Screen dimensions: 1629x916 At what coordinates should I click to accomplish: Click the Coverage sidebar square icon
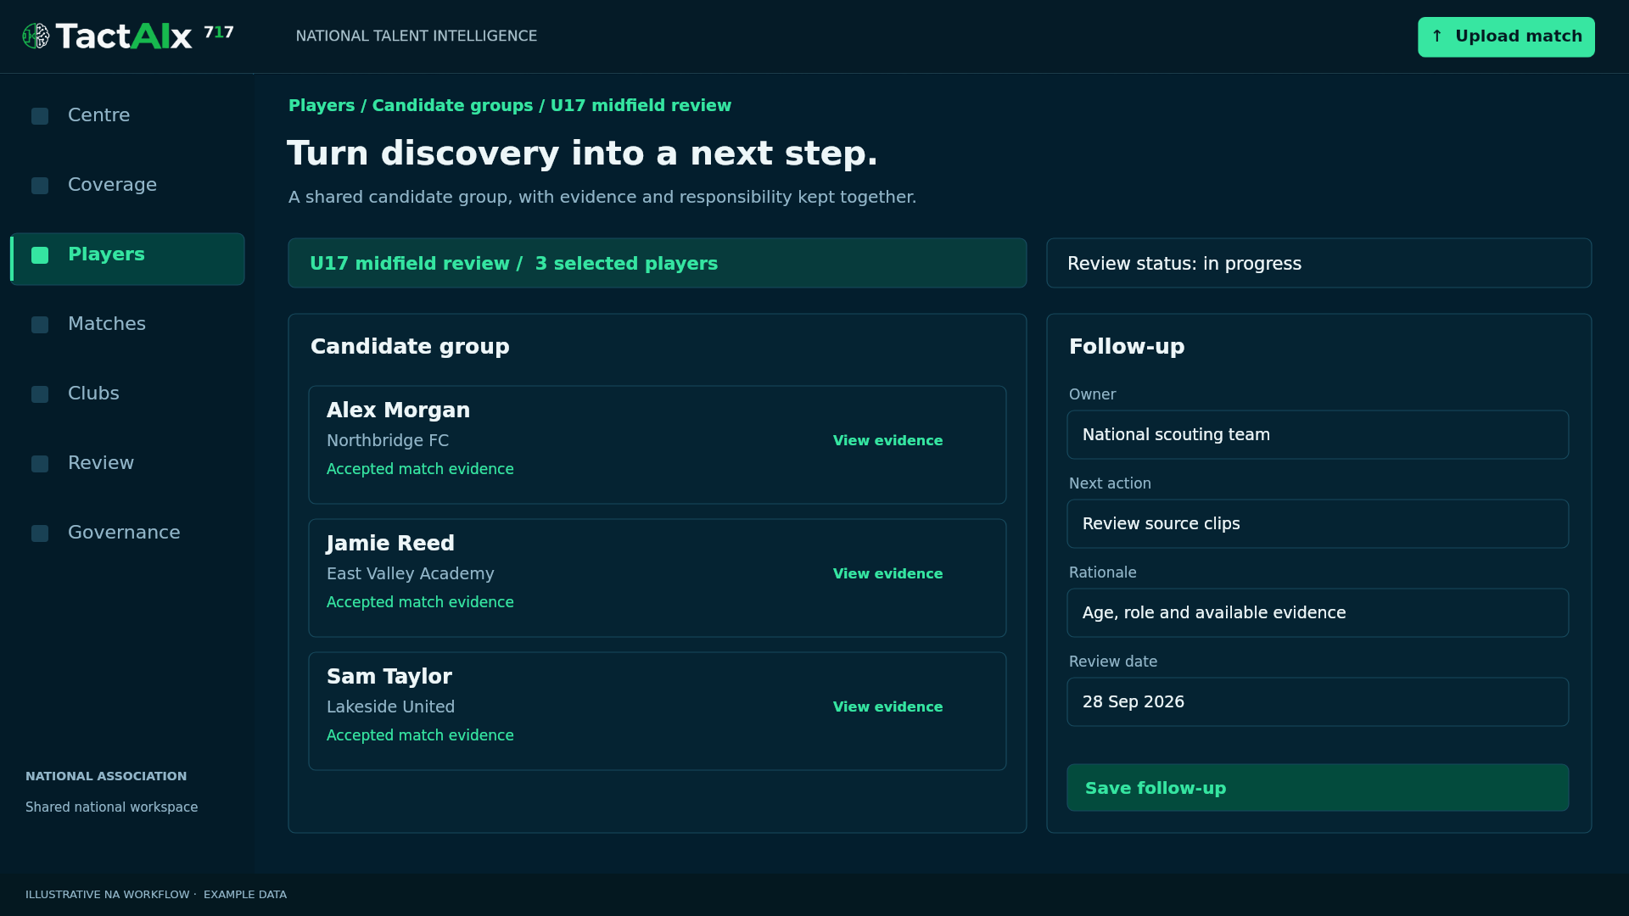tap(40, 186)
